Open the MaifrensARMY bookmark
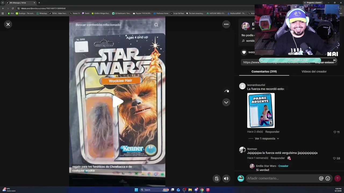This screenshot has height=193, width=344. click(236, 13)
